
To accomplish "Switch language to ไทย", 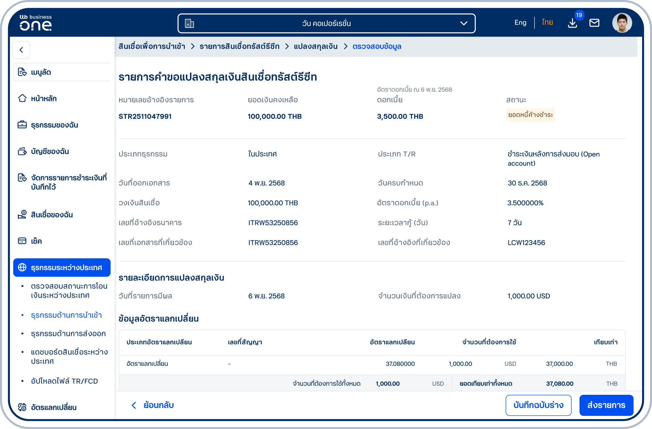I will (547, 22).
